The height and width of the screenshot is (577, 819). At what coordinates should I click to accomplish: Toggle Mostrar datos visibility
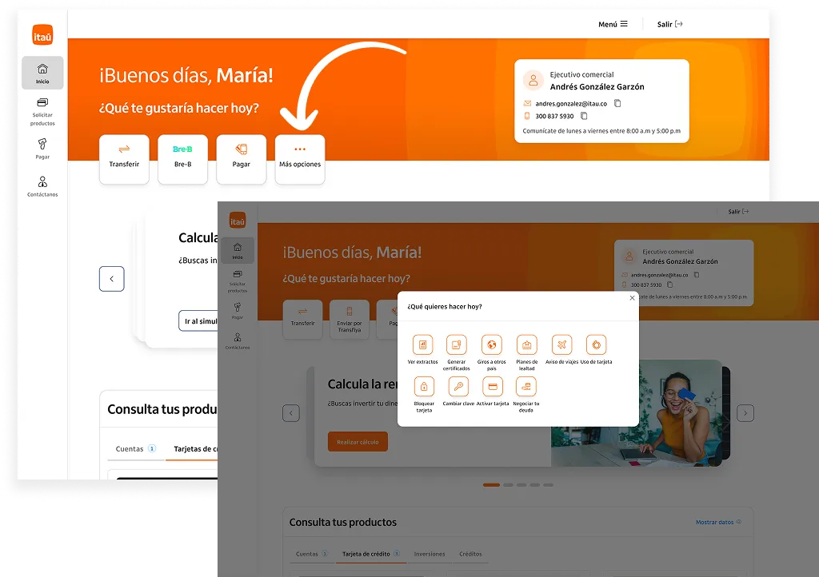tap(717, 522)
